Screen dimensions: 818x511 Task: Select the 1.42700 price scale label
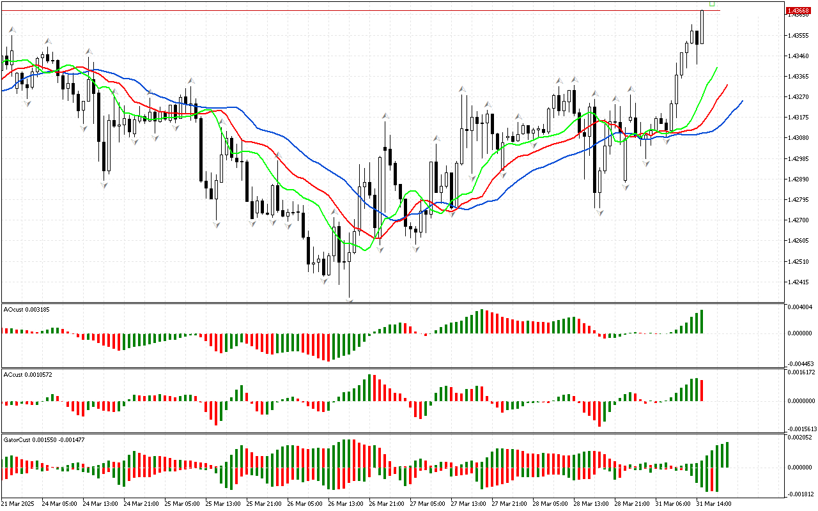pos(798,220)
